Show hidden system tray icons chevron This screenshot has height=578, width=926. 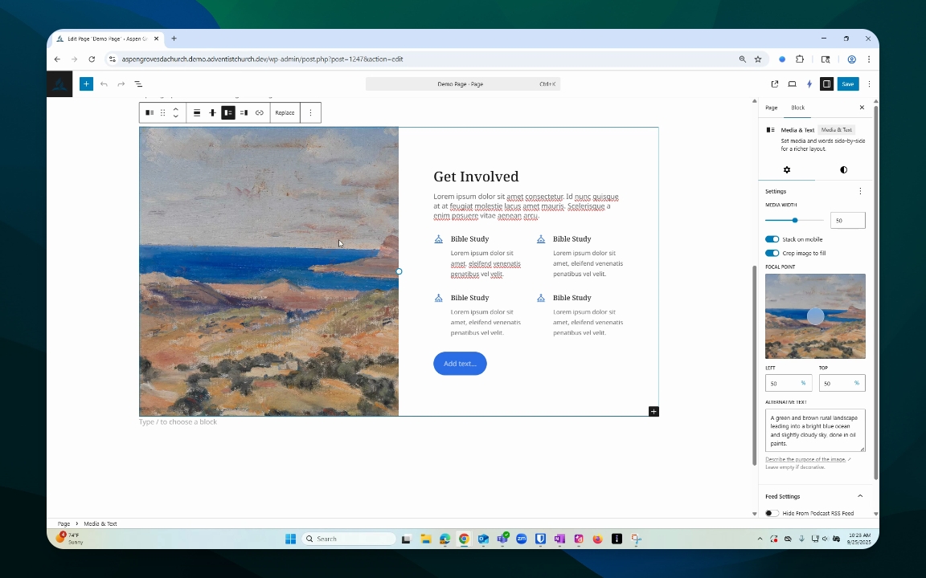pyautogui.click(x=760, y=539)
